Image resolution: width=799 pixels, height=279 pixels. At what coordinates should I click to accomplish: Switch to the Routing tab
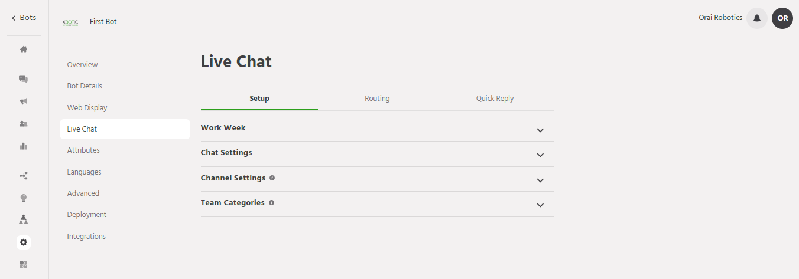[377, 99]
